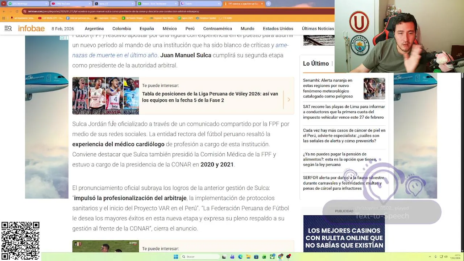
Task: Click the browser back arrow
Action: [4, 11]
